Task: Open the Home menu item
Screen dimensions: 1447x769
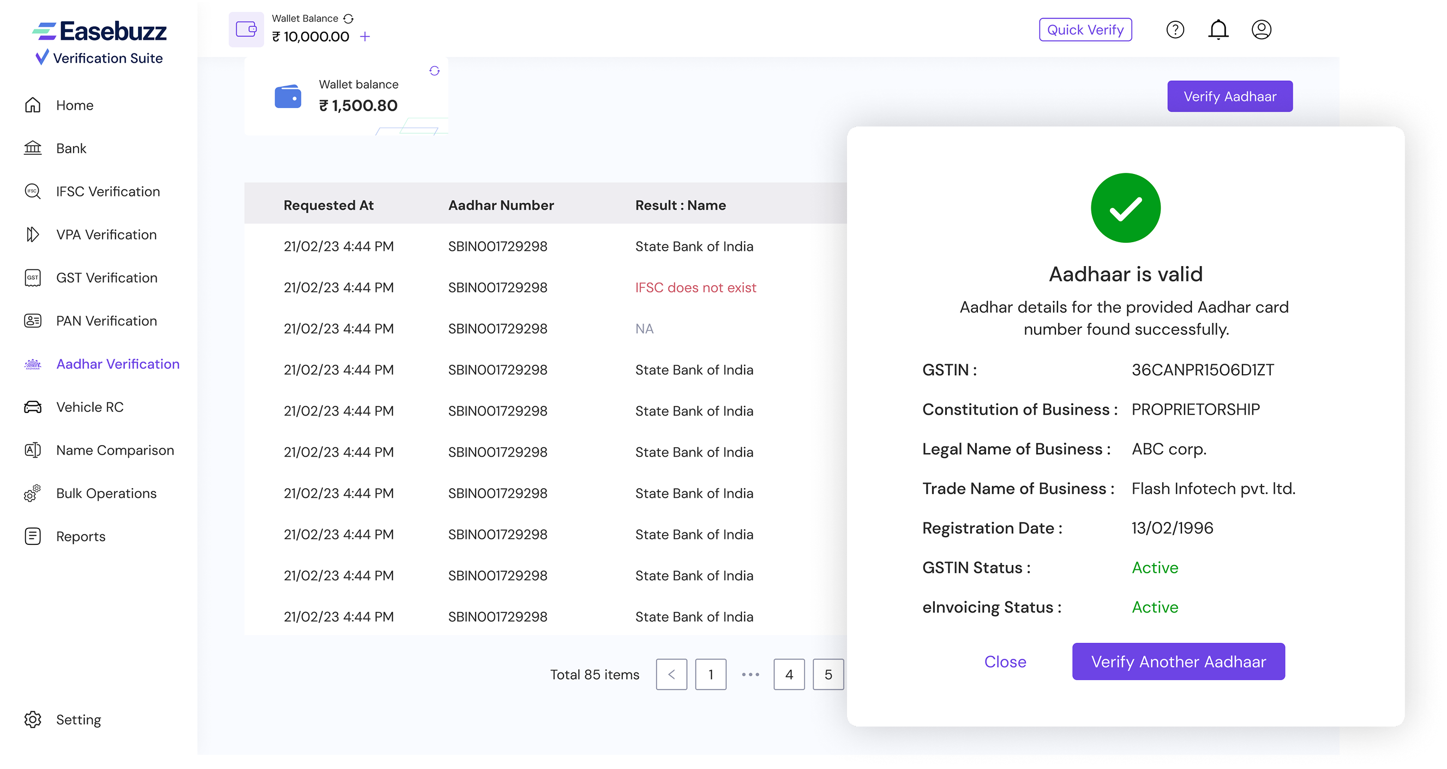Action: (74, 105)
